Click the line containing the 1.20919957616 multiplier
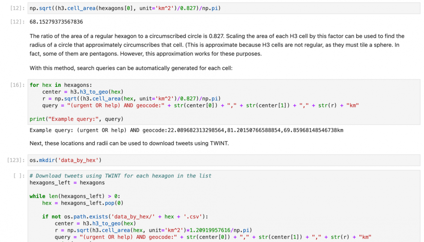This screenshot has height=242, width=424. [153, 230]
